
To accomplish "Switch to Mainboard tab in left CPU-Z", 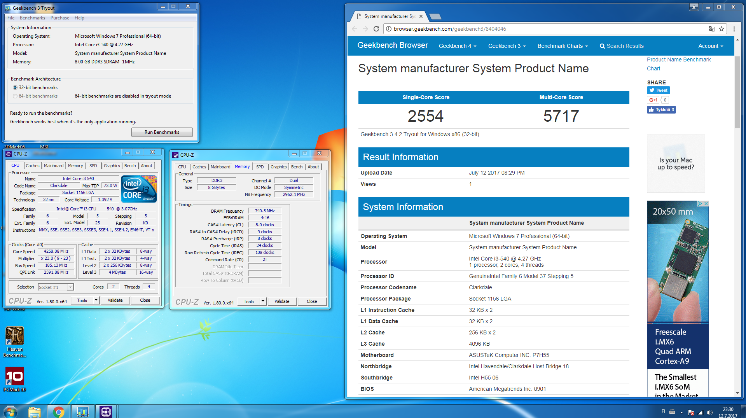I will pos(54,166).
